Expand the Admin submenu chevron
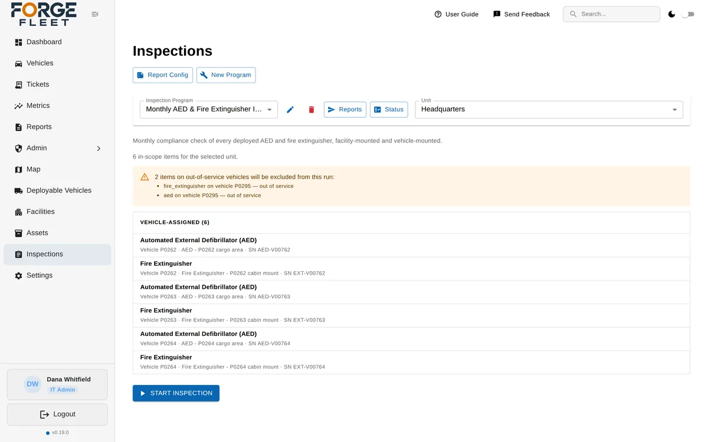Viewport: 708px width, 442px height. tap(99, 149)
